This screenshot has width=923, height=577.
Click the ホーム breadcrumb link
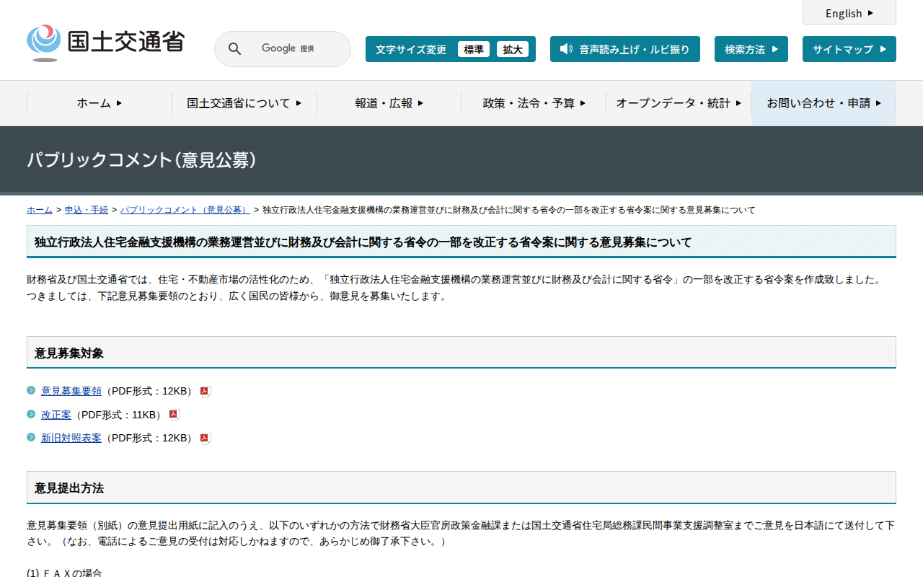pyautogui.click(x=39, y=210)
